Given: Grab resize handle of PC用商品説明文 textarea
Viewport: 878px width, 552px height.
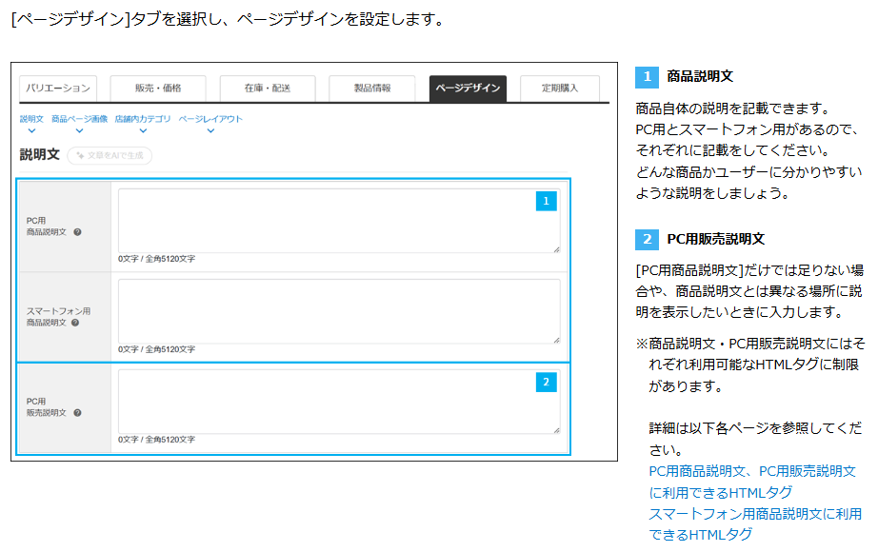Looking at the screenshot, I should click(556, 248).
